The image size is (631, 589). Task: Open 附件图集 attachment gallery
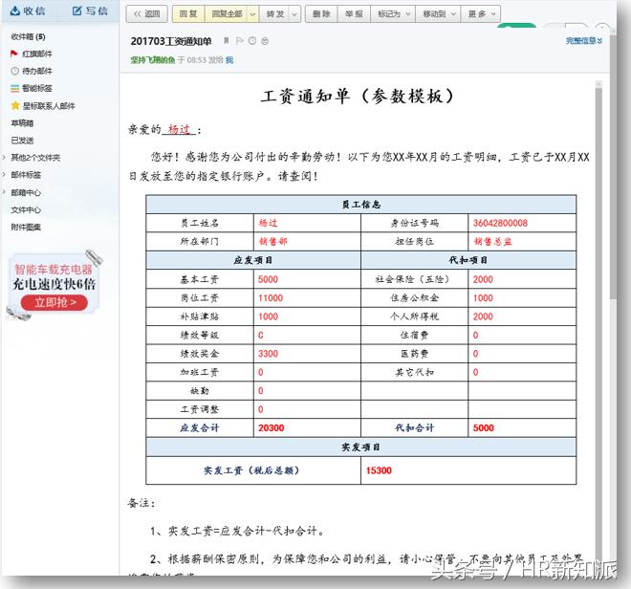point(26,227)
